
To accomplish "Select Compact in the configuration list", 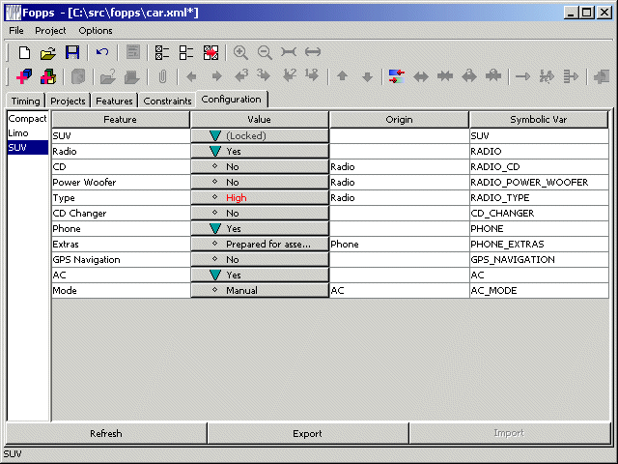I will click(27, 118).
